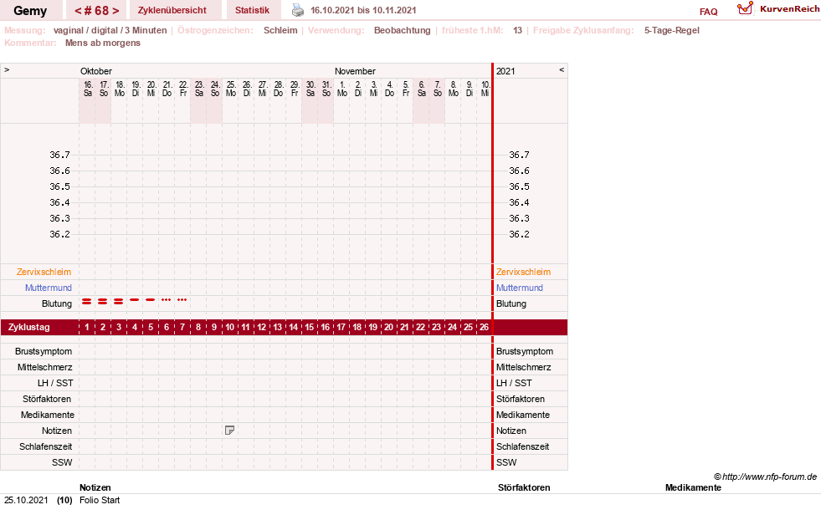Click the KurvenReich logo icon
The width and height of the screenshot is (821, 520).
point(745,8)
